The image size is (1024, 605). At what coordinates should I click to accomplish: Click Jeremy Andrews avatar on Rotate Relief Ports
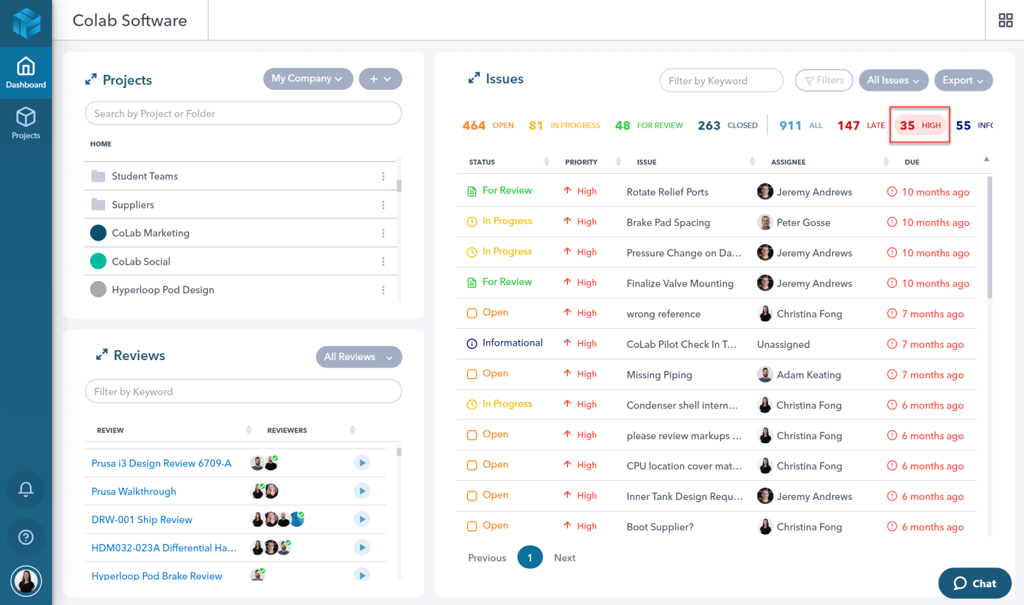coord(765,192)
